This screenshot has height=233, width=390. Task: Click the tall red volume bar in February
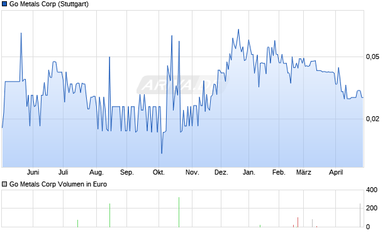point(298,222)
